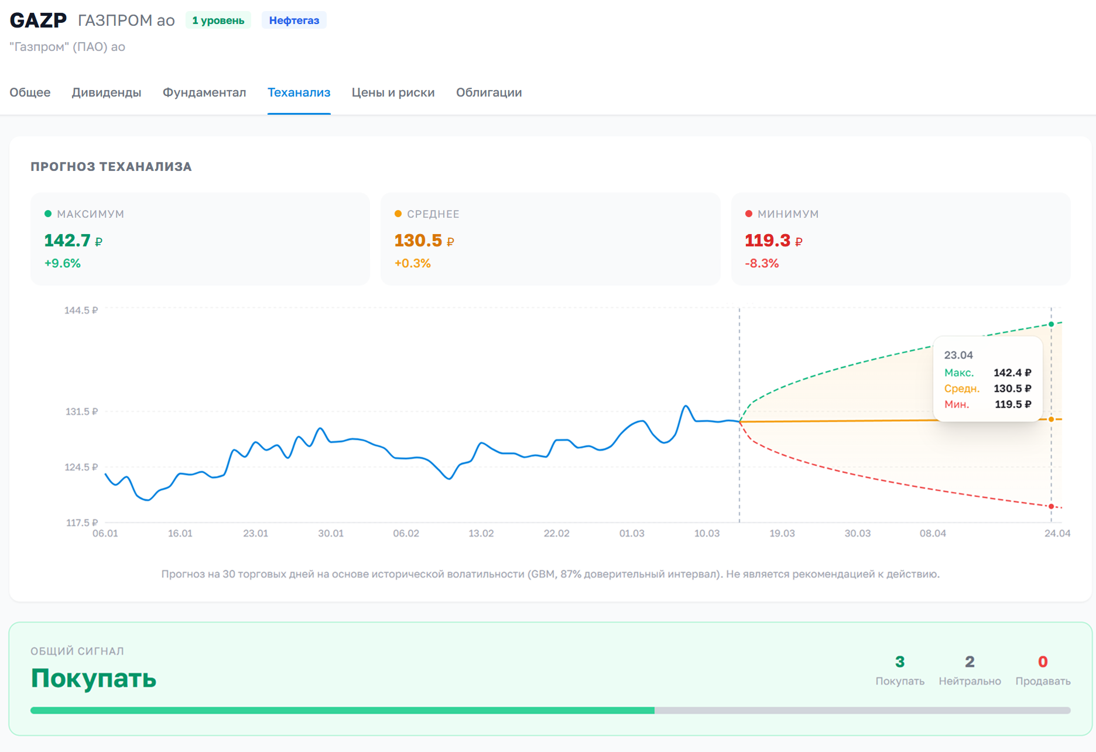The height and width of the screenshot is (752, 1096).
Task: Open the Облигации tab
Action: pos(489,92)
